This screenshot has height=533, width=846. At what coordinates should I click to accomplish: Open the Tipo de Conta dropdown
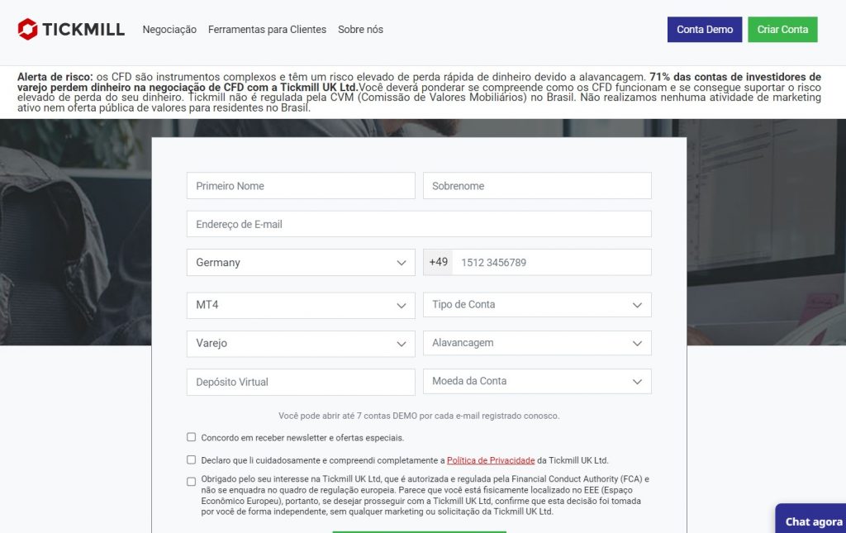click(537, 305)
